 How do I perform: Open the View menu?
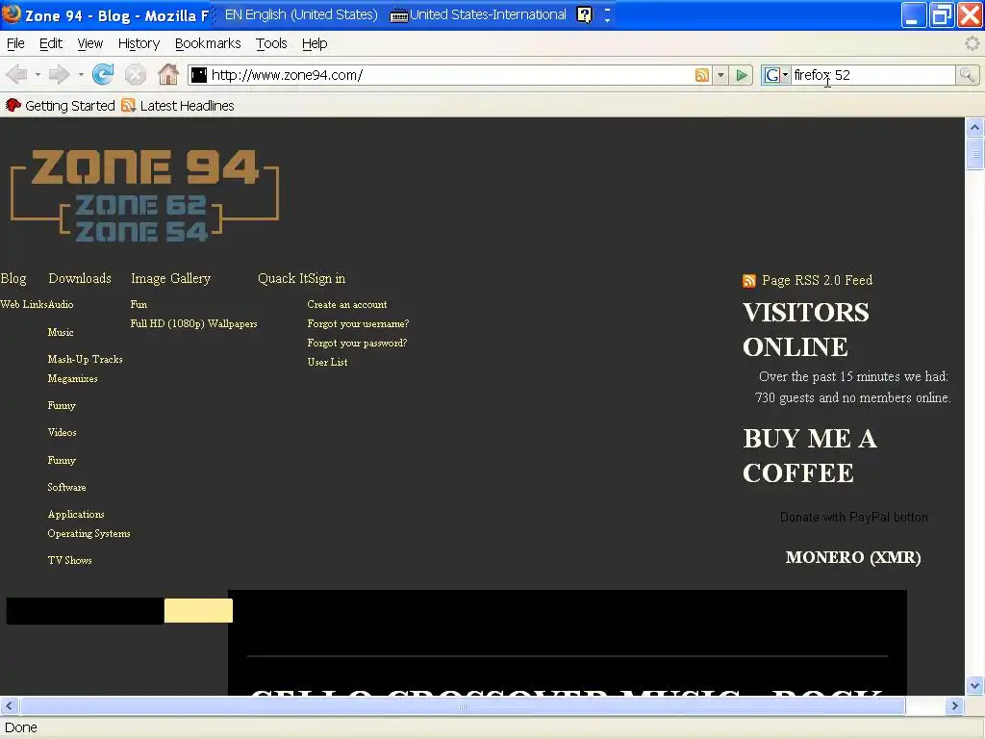click(x=89, y=43)
